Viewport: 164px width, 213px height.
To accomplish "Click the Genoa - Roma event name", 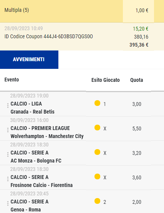I will click(x=26, y=210).
